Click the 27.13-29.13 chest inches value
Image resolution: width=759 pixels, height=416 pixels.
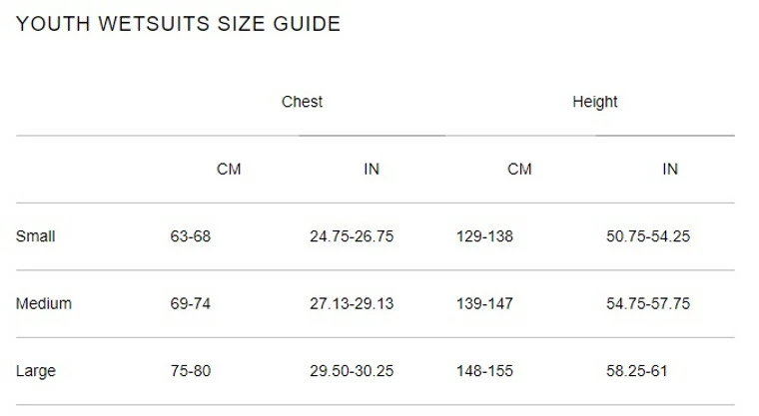(352, 303)
